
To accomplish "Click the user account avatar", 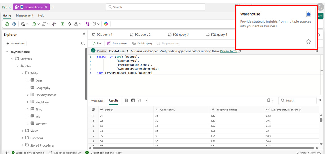I will (320, 7).
